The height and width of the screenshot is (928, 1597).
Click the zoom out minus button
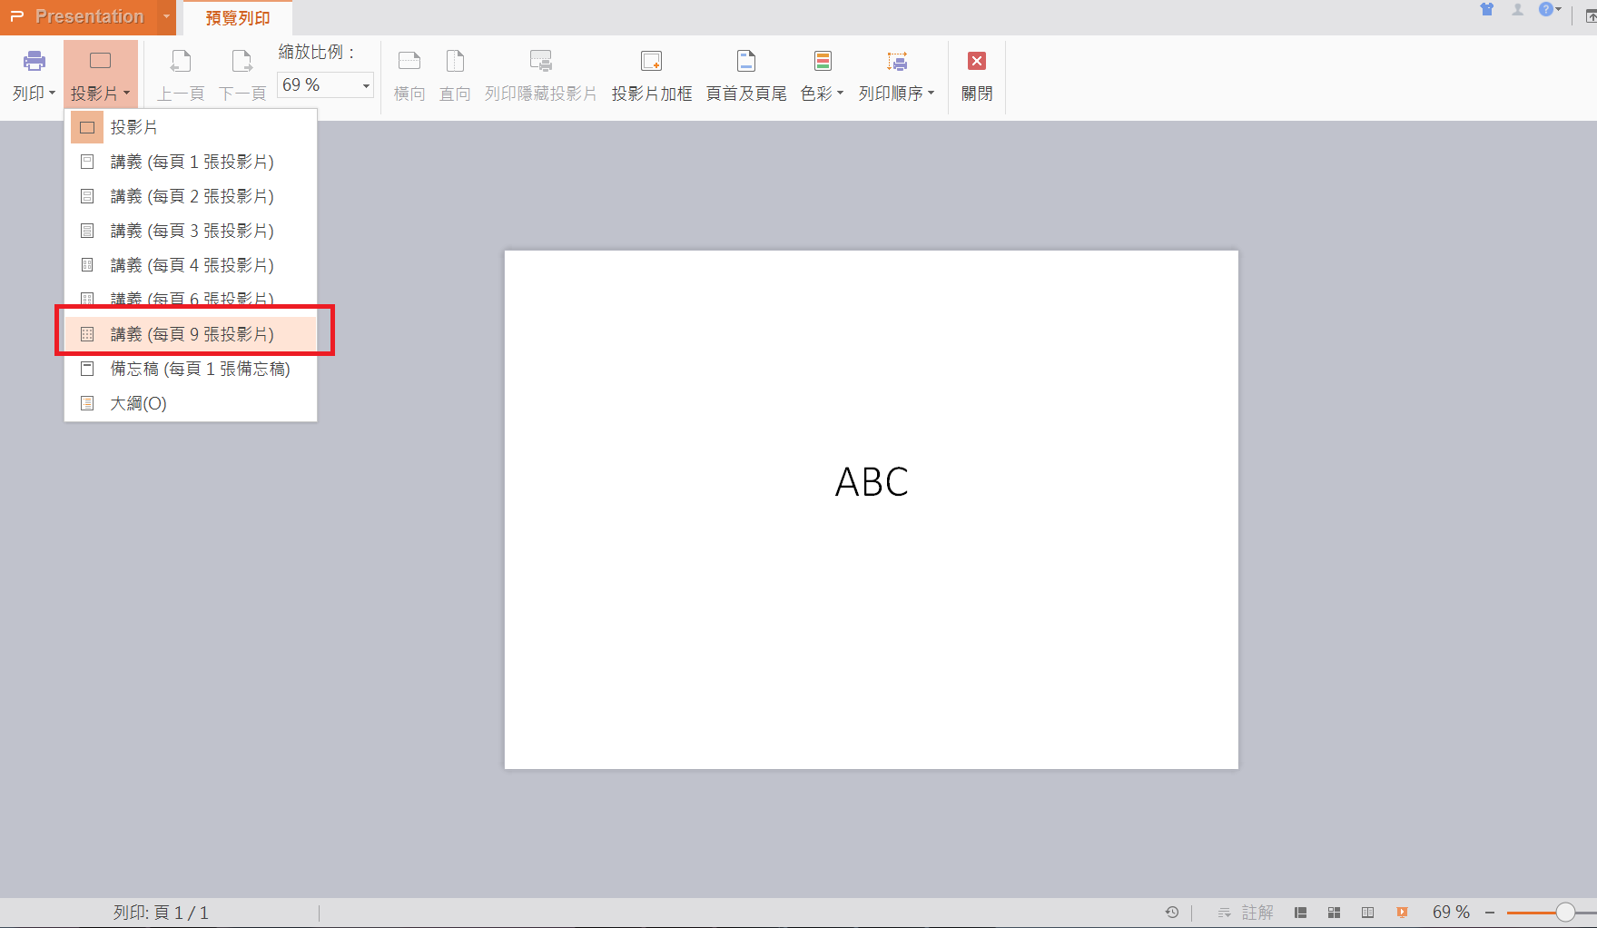click(1490, 913)
